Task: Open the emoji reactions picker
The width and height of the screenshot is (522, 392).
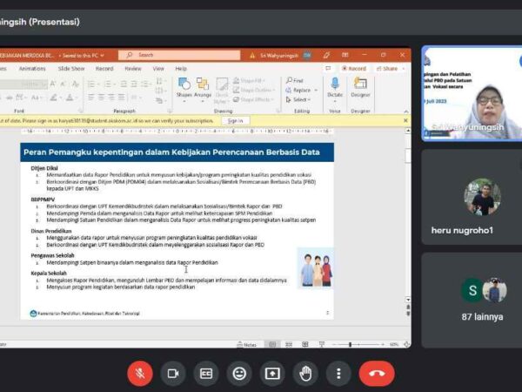Action: [239, 373]
